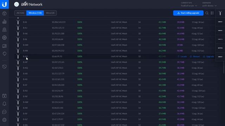Open the table columns list icon
This screenshot has height=126, width=225.
[212, 13]
